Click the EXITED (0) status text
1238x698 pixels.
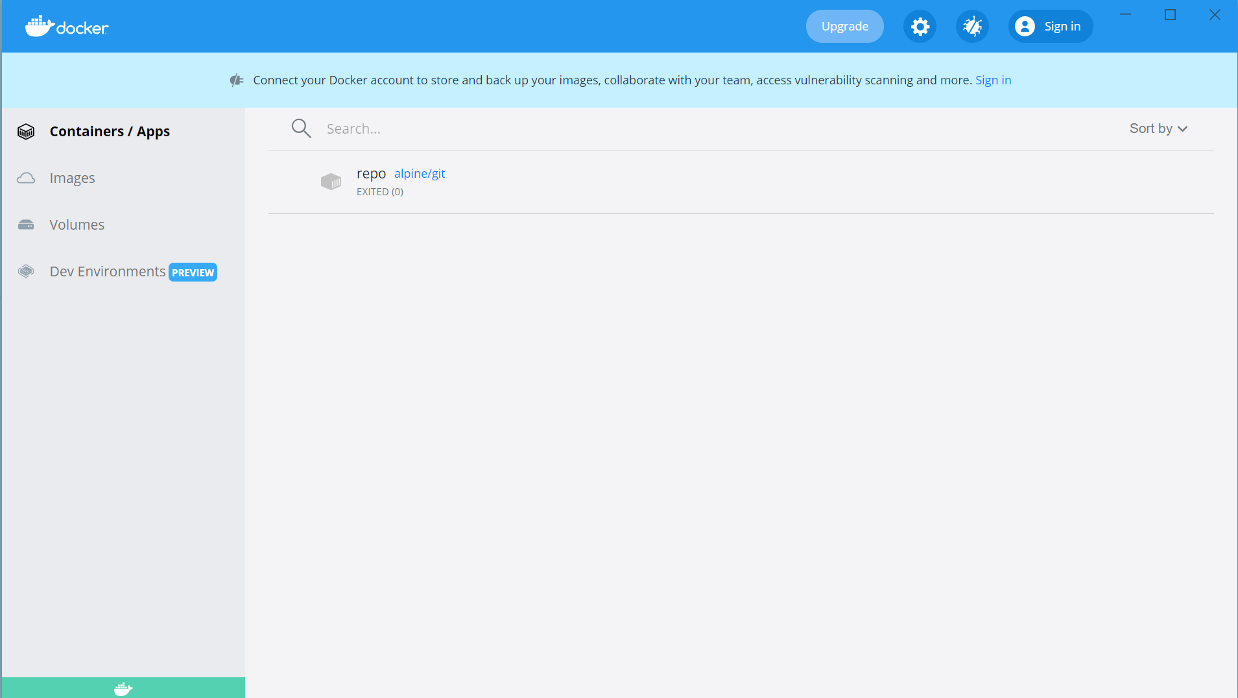click(380, 192)
